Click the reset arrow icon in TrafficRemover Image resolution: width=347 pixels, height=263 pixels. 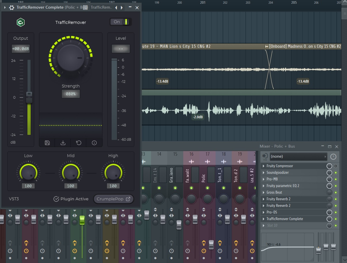click(x=78, y=143)
